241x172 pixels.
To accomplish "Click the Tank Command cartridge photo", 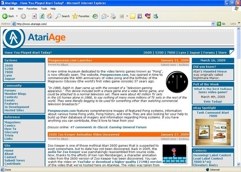I will pyautogui.click(x=213, y=132).
